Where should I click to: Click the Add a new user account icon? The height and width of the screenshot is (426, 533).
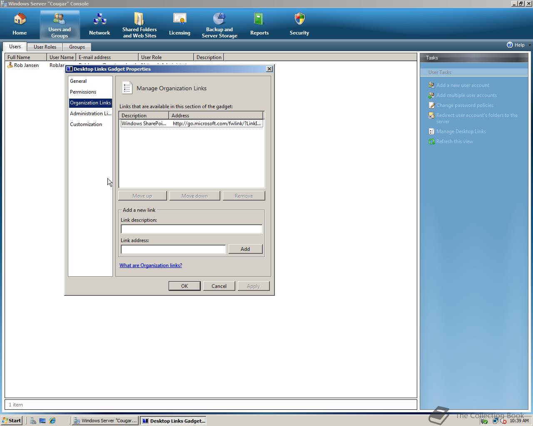pyautogui.click(x=431, y=85)
